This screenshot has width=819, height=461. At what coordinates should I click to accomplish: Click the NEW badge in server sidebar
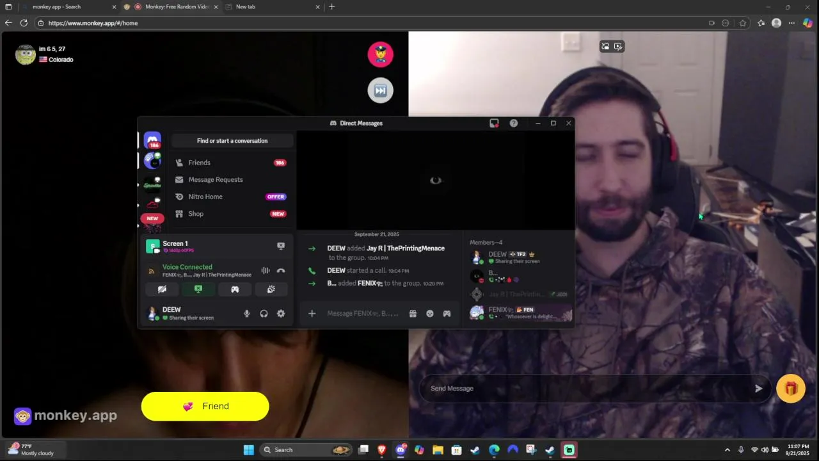click(152, 218)
